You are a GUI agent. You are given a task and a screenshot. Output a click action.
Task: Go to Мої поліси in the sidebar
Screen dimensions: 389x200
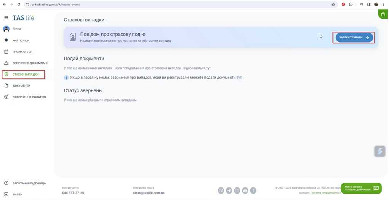pyautogui.click(x=21, y=40)
